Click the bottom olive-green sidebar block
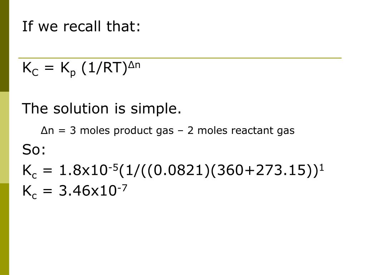Screen dimensions: 366x275 coord(4,229)
